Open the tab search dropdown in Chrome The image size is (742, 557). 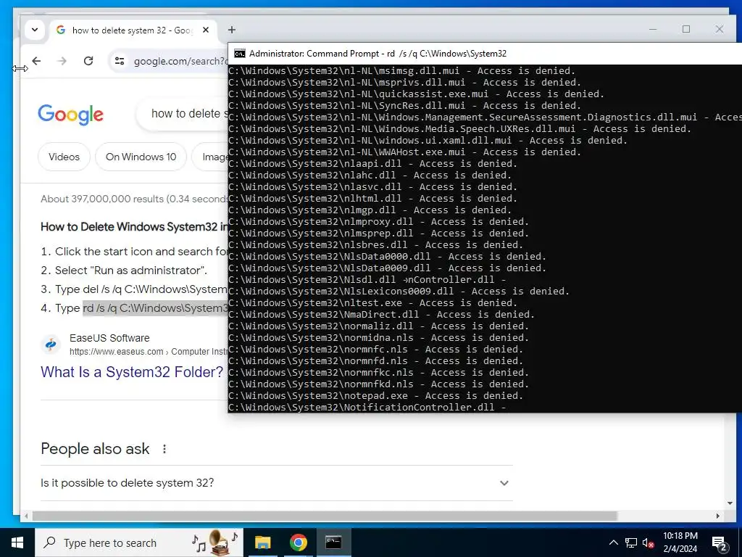tap(35, 30)
